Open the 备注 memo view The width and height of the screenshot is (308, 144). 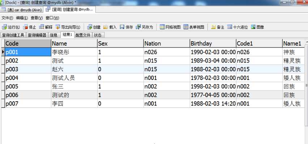coord(218,27)
